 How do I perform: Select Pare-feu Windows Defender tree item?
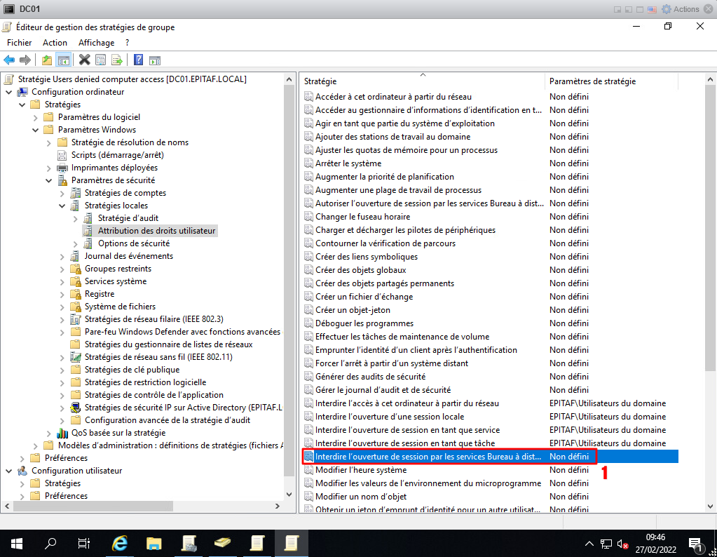pos(182,332)
